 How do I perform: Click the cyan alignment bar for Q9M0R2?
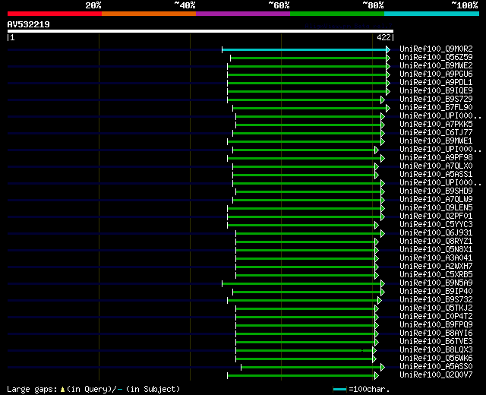tap(304, 49)
